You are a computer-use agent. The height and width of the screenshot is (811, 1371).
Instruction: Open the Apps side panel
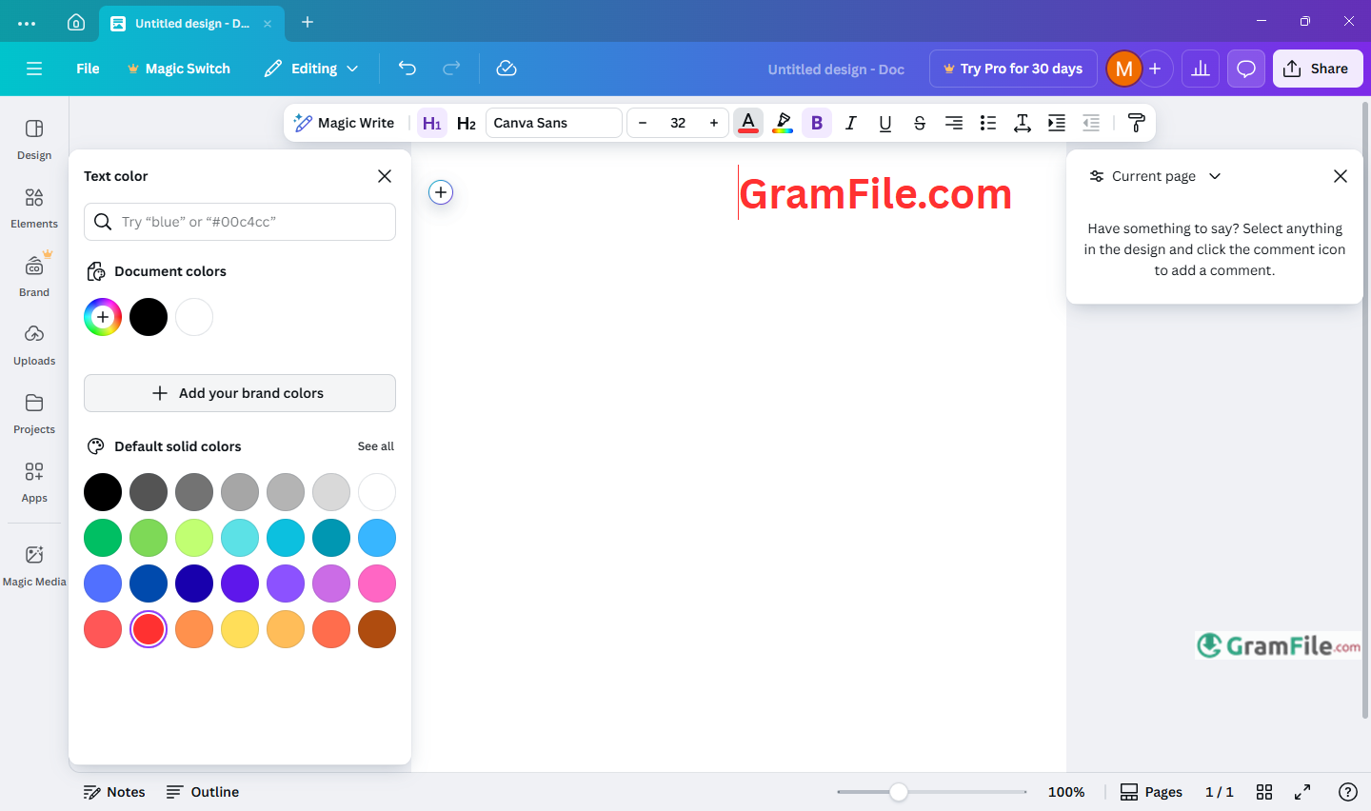34,482
